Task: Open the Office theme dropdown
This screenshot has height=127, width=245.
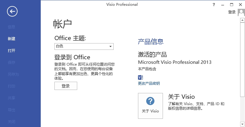Action: point(84,46)
